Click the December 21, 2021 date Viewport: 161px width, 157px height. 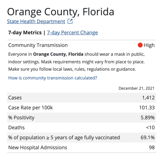137,88
